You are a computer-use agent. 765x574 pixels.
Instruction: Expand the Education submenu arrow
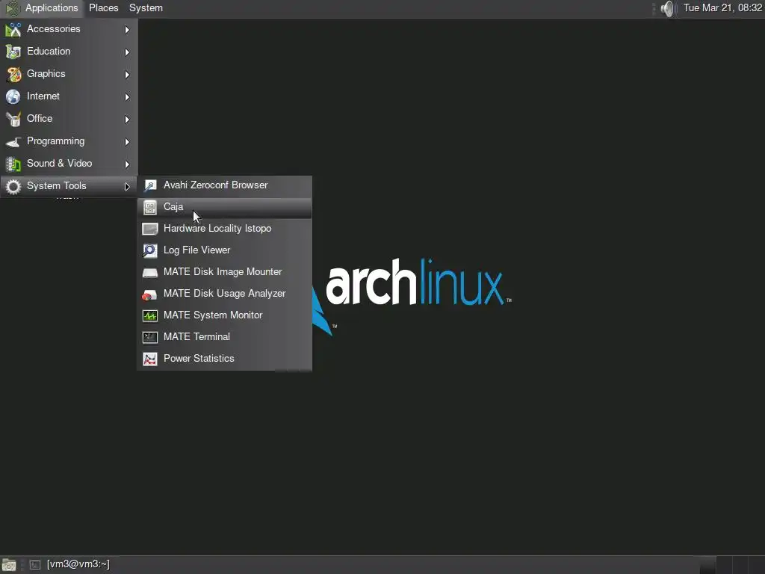[127, 52]
